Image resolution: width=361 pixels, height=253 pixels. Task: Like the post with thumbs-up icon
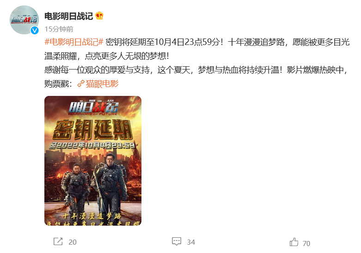tap(294, 242)
